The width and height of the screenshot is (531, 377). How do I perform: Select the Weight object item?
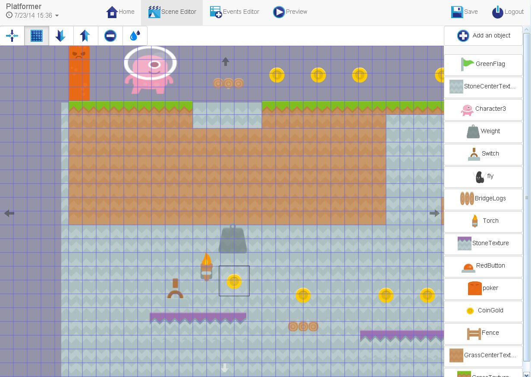click(483, 131)
